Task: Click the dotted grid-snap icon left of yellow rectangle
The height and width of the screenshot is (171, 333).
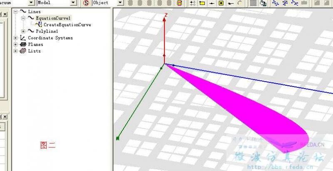Action: (x=193, y=3)
